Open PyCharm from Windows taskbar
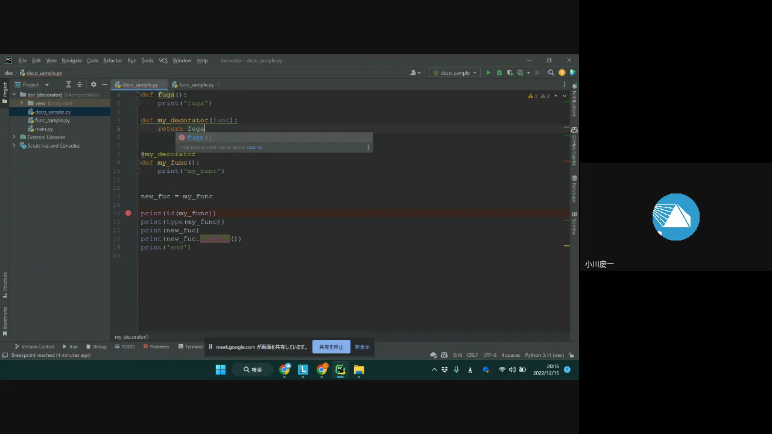This screenshot has width=772, height=434. (x=340, y=370)
